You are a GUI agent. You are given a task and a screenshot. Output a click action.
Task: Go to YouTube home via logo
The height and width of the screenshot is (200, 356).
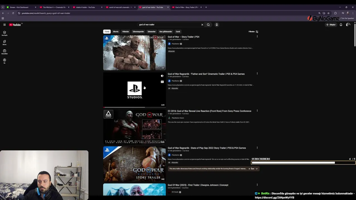15,25
